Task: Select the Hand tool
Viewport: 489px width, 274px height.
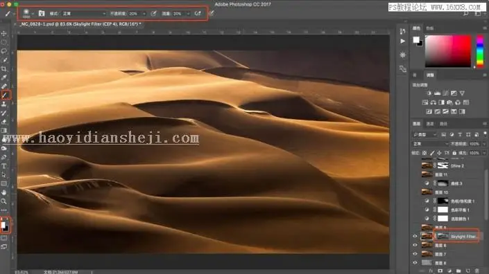Action: tap(4, 192)
